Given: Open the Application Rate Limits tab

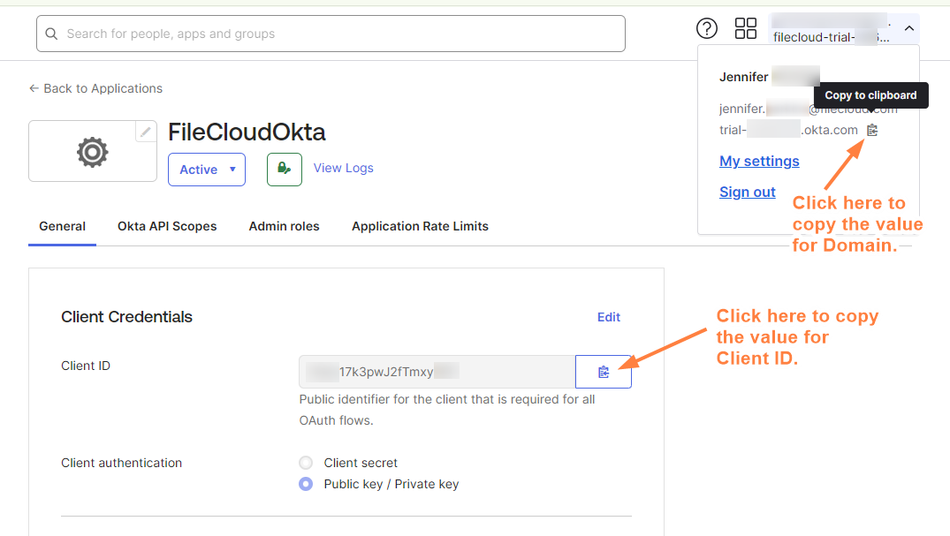Looking at the screenshot, I should [x=420, y=226].
